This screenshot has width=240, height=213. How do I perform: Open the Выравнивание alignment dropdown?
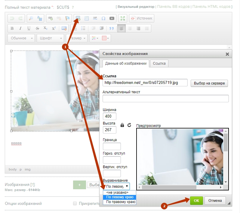click(x=116, y=186)
